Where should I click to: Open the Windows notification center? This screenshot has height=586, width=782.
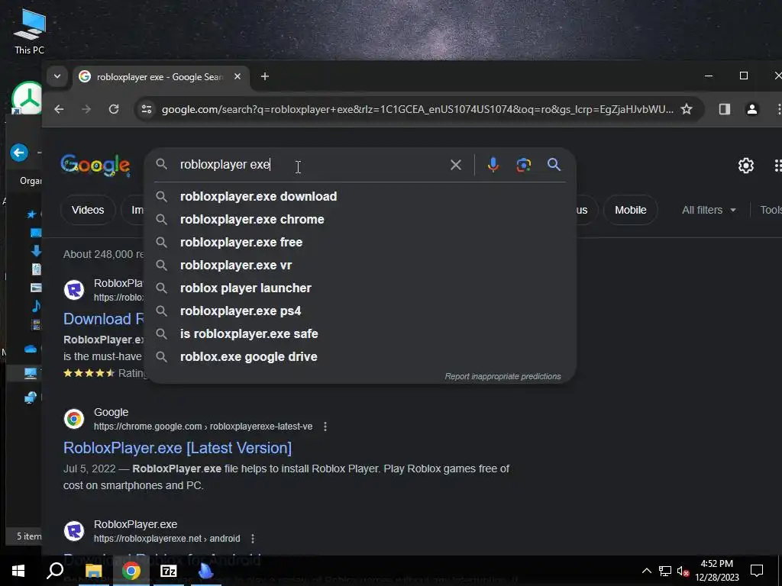(x=757, y=571)
